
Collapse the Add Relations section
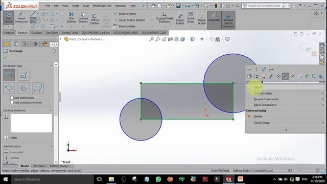pyautogui.click(x=51, y=146)
